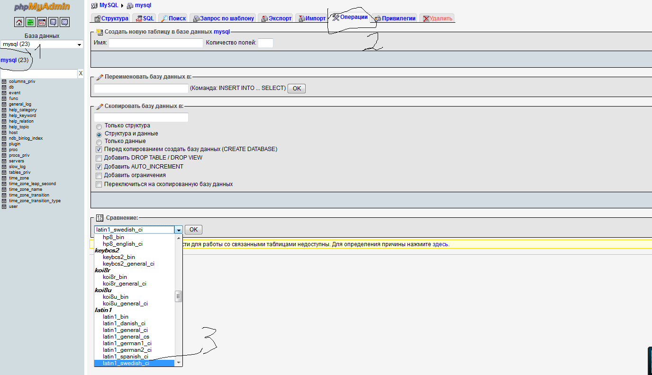Viewport: 652px width, 375px height.
Task: Click the table icon beside ndb_binlog_index
Action: [x=4, y=138]
